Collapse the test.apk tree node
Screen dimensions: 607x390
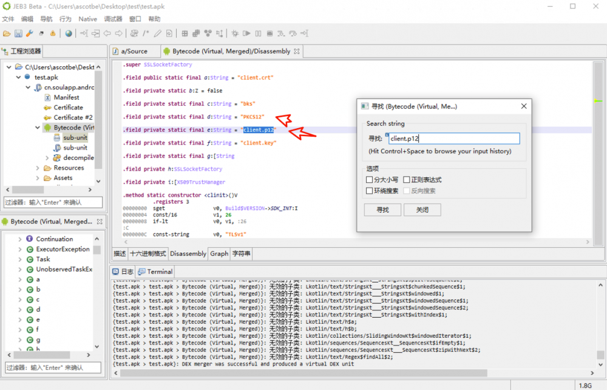pyautogui.click(x=18, y=77)
